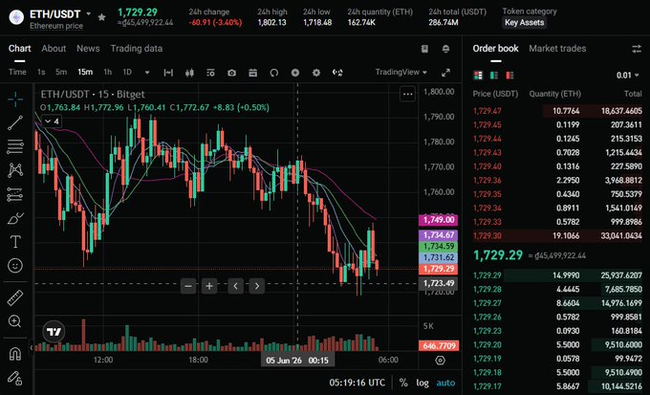Toggle percent scale mode

coord(403,383)
